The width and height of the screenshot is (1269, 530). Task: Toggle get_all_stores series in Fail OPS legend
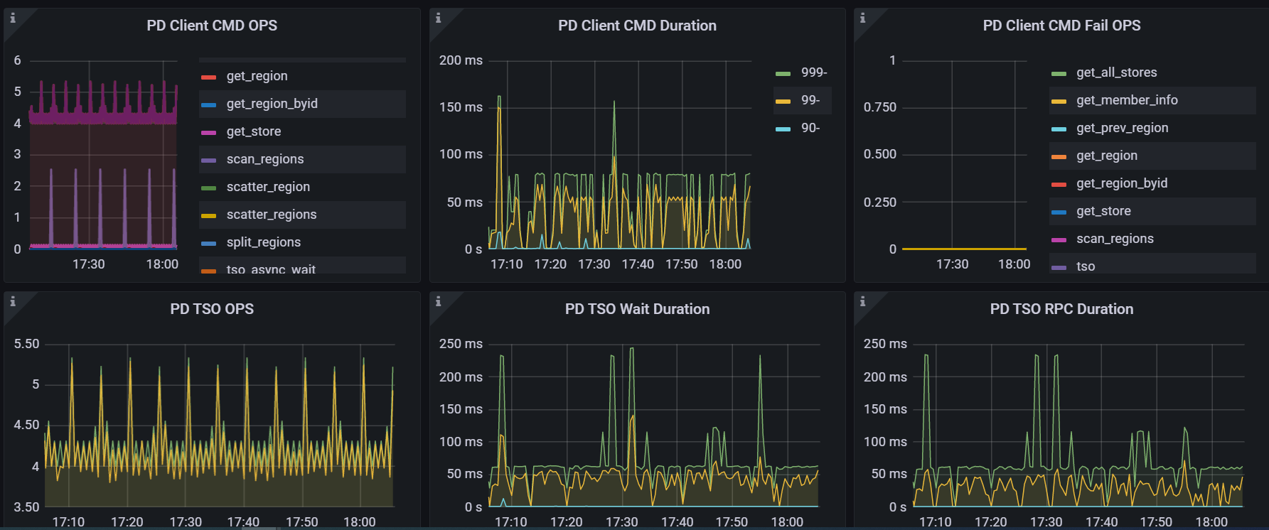[x=1116, y=72]
